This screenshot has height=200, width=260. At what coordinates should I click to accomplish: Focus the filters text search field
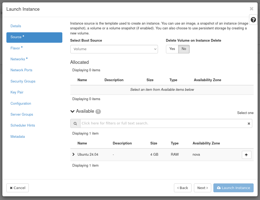click(x=162, y=123)
